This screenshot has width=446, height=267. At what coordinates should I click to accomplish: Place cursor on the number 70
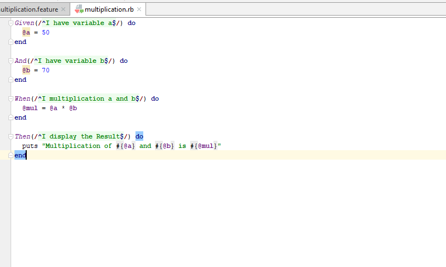click(46, 70)
